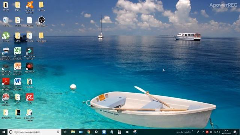Open Windows Defender shield on taskbar

pyautogui.click(x=104, y=132)
